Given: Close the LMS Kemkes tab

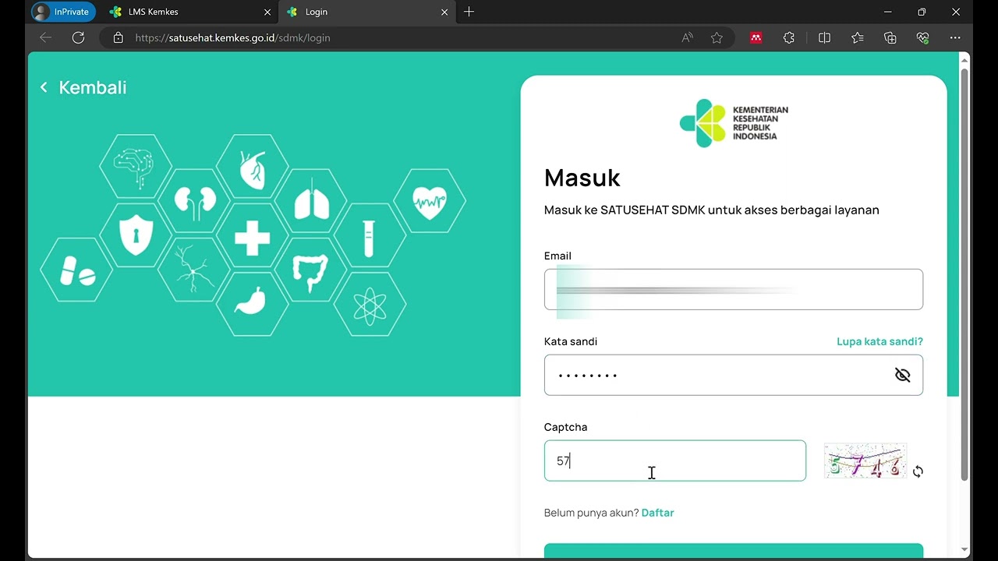Looking at the screenshot, I should point(267,12).
